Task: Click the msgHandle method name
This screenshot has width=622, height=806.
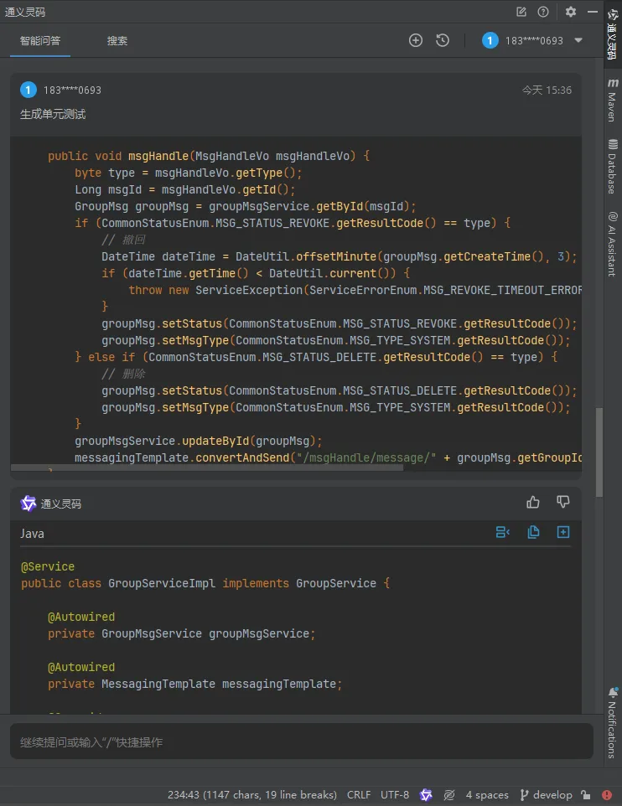Action: (158, 156)
